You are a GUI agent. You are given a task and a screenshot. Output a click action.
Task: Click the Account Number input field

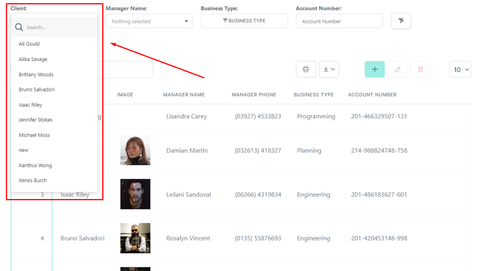click(x=339, y=21)
